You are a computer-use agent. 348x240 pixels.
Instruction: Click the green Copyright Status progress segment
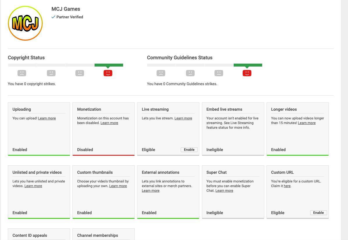point(109,65)
